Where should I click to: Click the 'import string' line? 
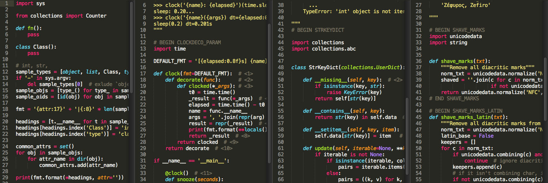(448, 42)
